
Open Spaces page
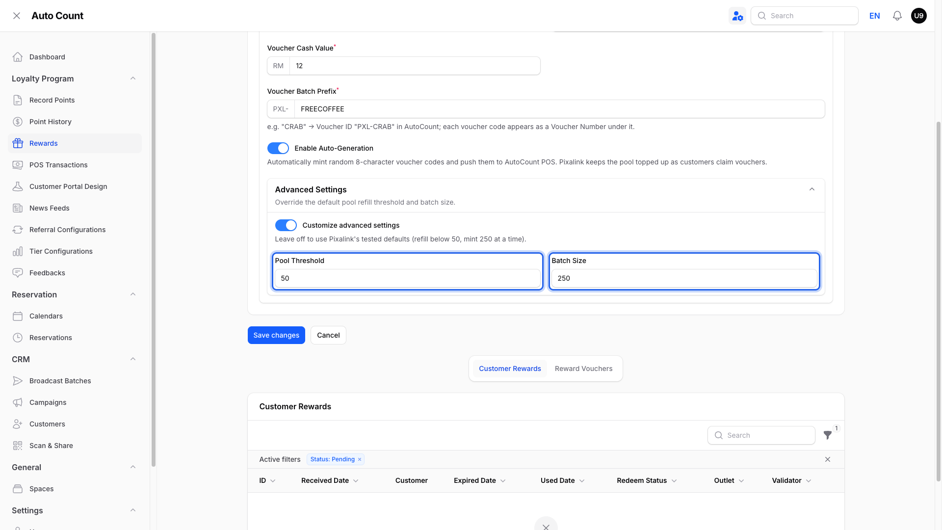coord(75,489)
